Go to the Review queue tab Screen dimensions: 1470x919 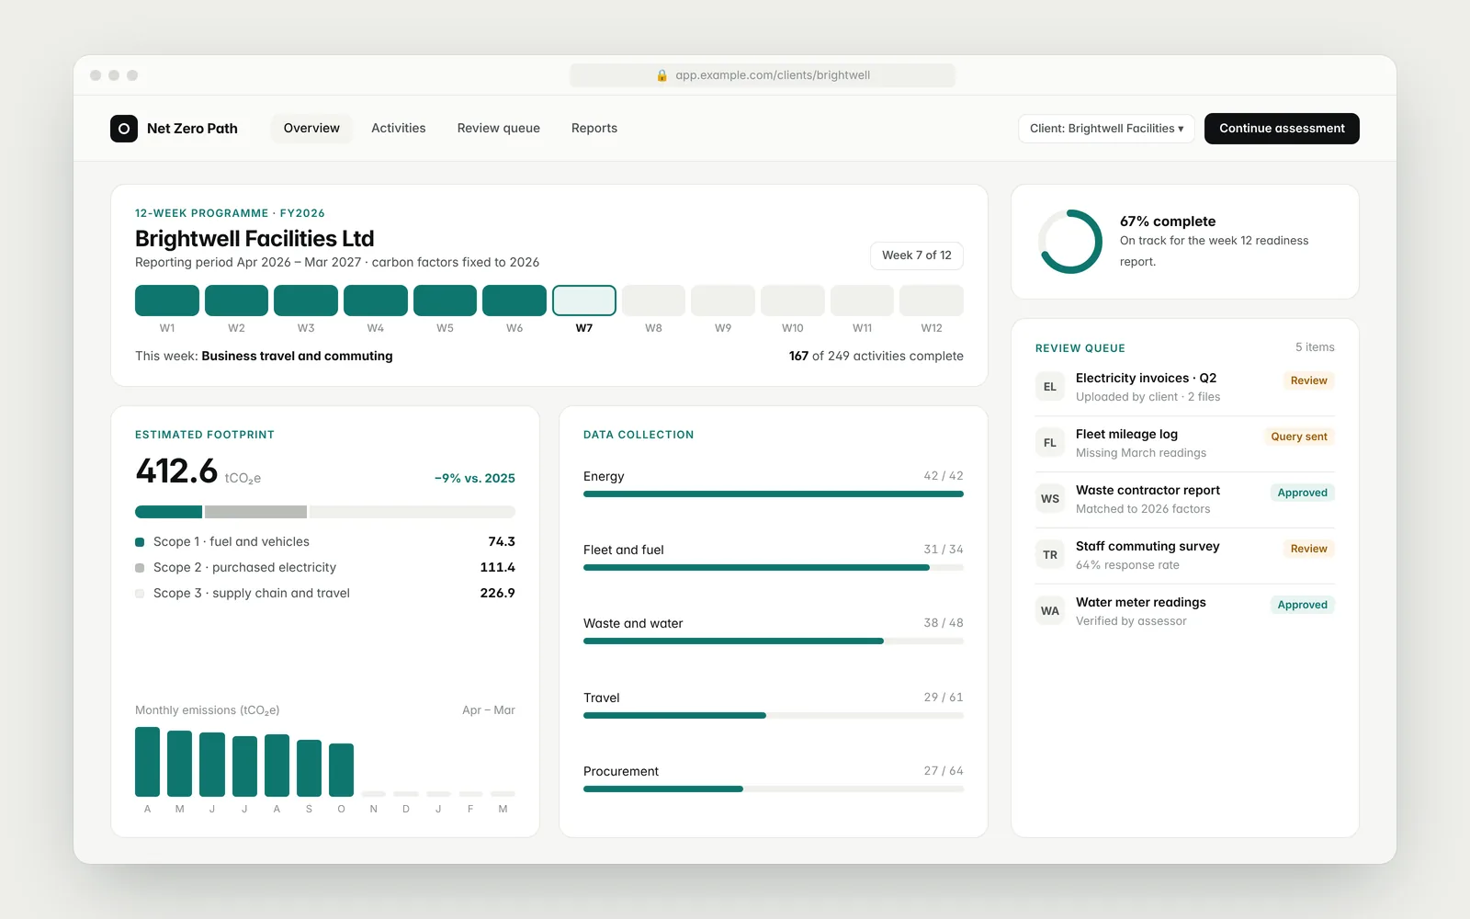coord(499,129)
